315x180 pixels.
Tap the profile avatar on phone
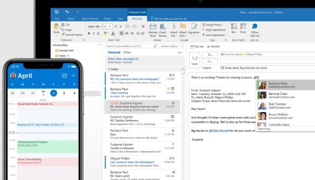(13, 76)
